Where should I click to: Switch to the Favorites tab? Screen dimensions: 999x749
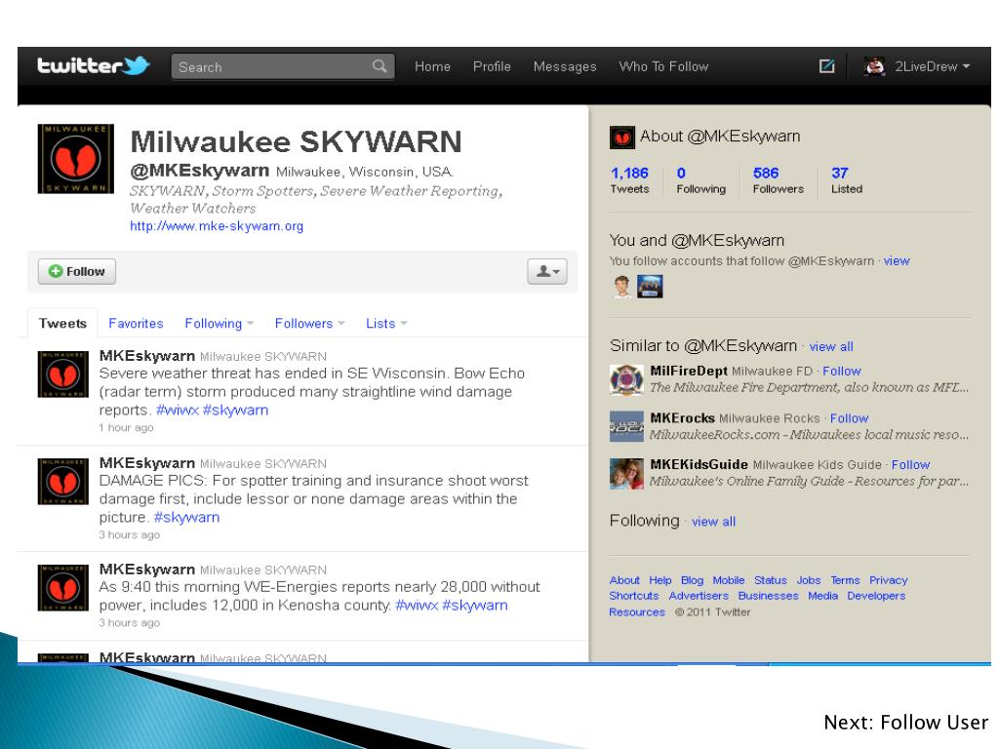click(x=136, y=324)
